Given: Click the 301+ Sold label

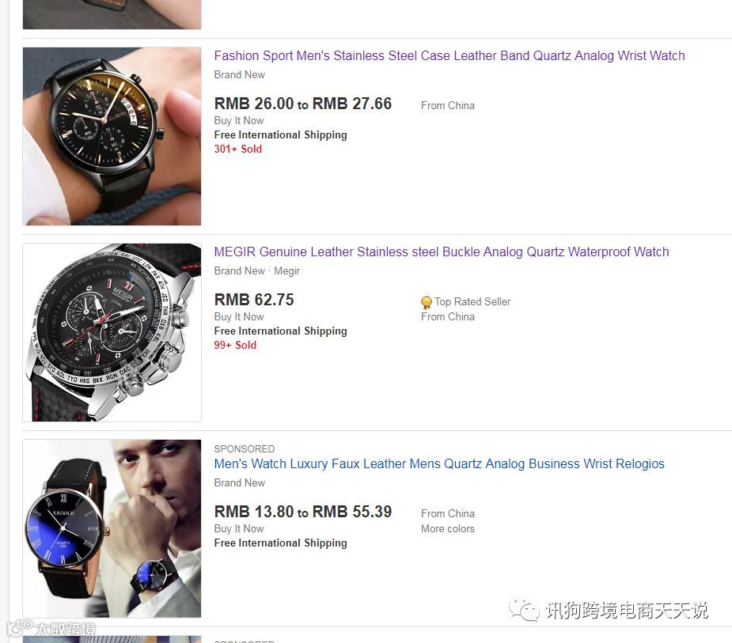Looking at the screenshot, I should click(237, 149).
